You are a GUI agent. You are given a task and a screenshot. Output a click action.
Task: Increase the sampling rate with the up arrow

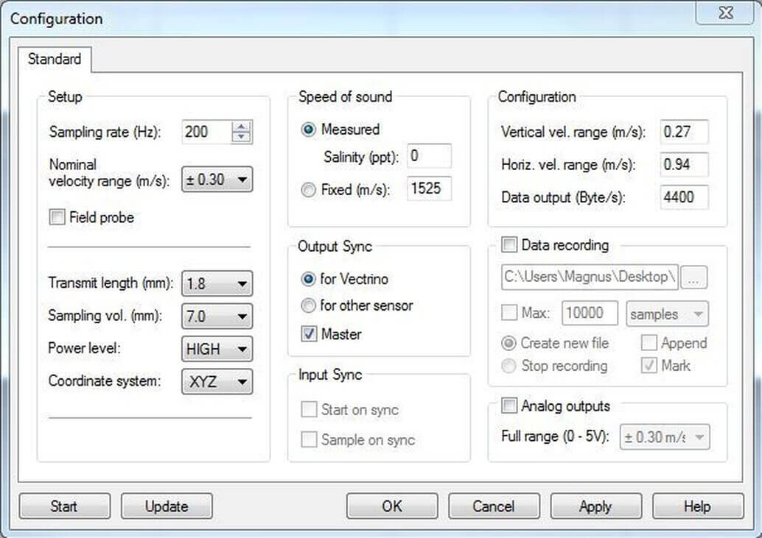pos(241,127)
